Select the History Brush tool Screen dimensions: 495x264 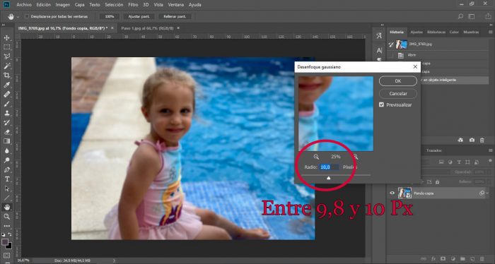coord(6,123)
